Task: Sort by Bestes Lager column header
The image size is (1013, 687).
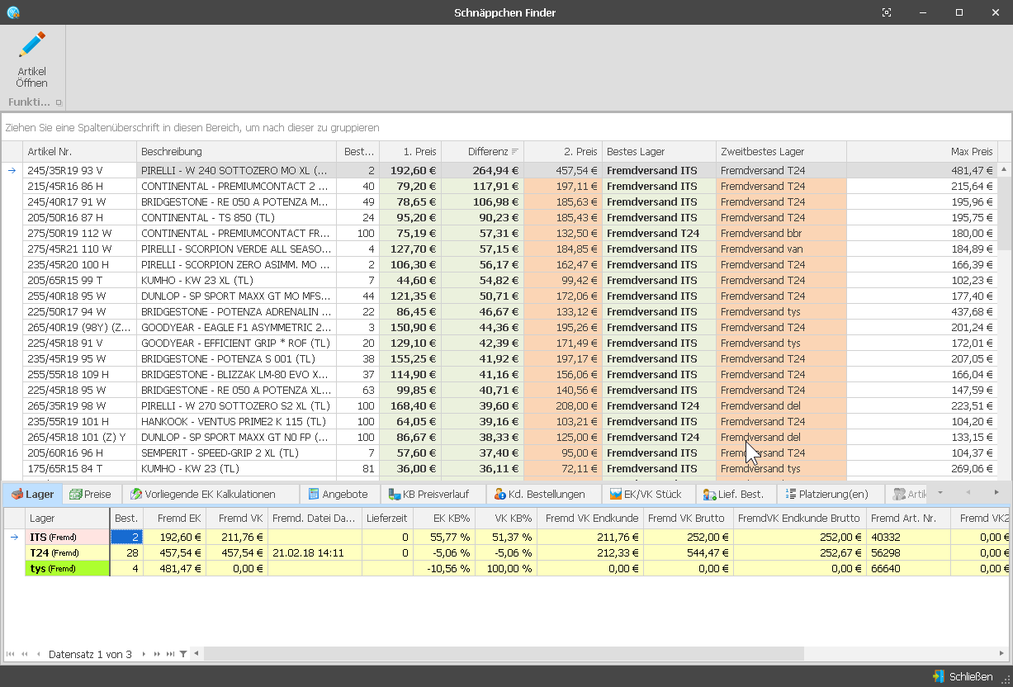Action: (659, 152)
